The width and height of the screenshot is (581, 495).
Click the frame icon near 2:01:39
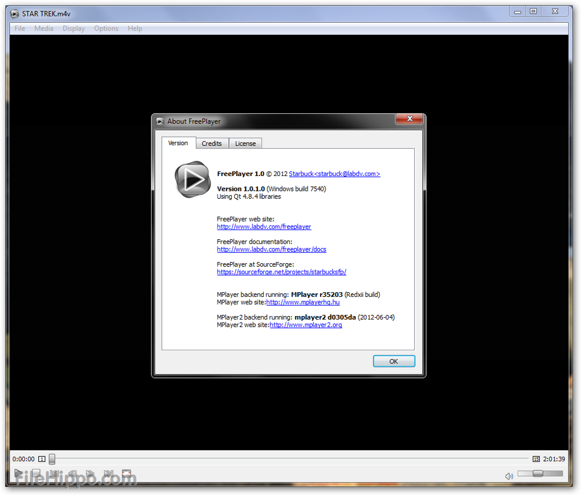(x=536, y=459)
